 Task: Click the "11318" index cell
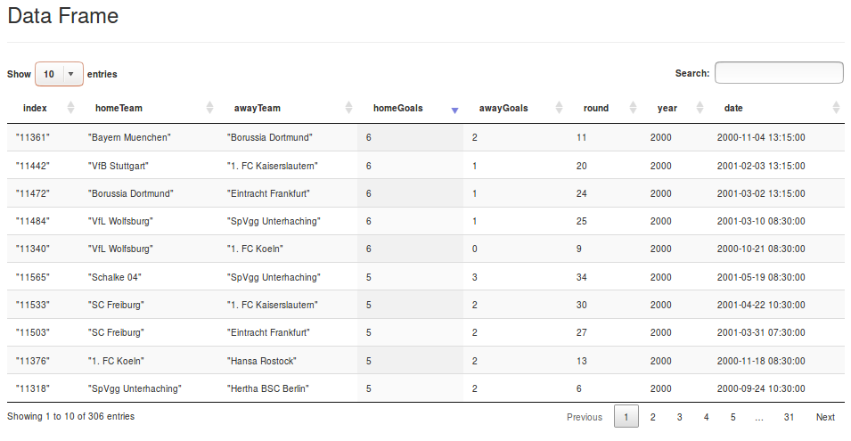(33, 388)
